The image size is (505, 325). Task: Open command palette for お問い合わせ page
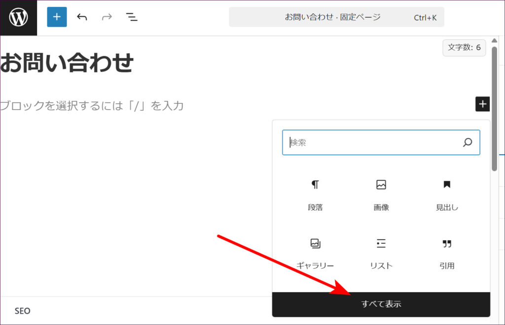pyautogui.click(x=336, y=17)
